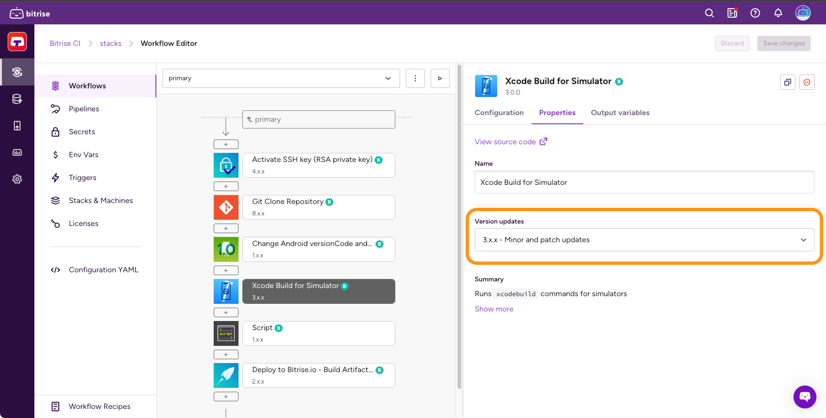
Task: Expand the primary workflow selector dropdown
Action: tap(281, 78)
